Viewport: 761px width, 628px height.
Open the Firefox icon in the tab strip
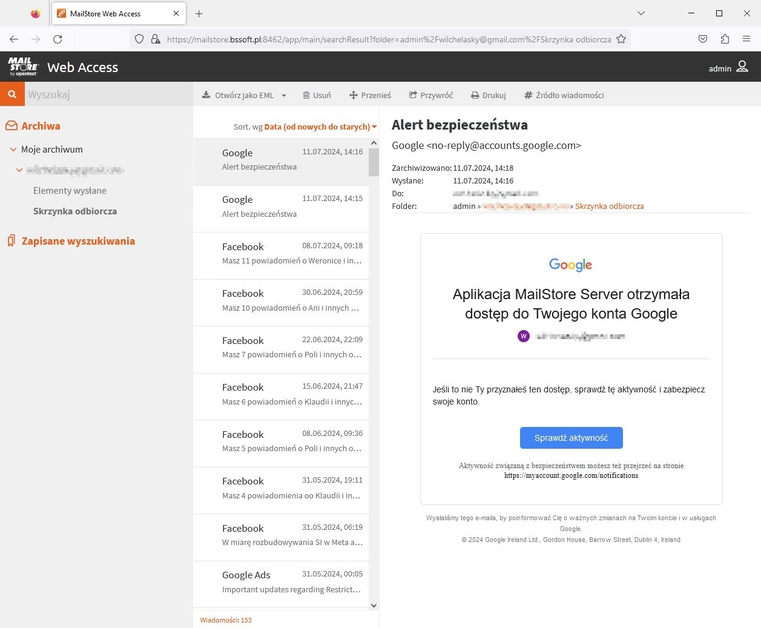click(35, 13)
